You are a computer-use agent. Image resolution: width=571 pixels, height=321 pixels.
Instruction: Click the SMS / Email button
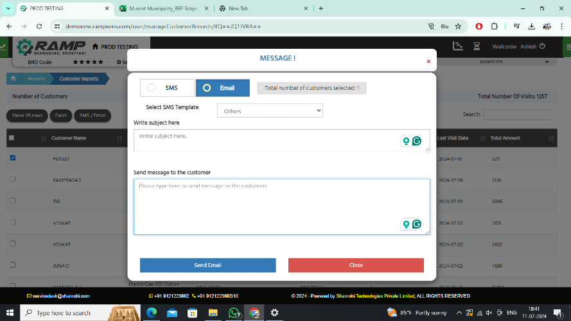tap(92, 116)
